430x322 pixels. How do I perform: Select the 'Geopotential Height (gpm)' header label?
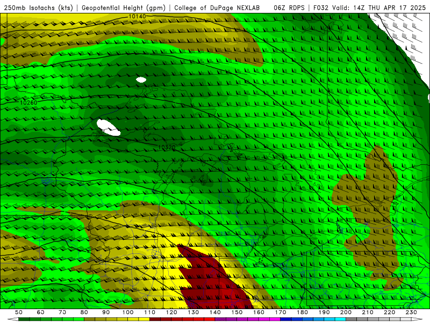124,8
